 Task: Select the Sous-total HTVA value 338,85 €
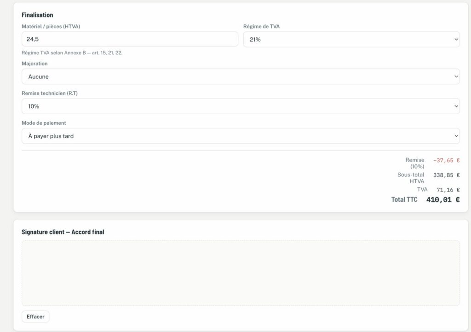pos(446,175)
